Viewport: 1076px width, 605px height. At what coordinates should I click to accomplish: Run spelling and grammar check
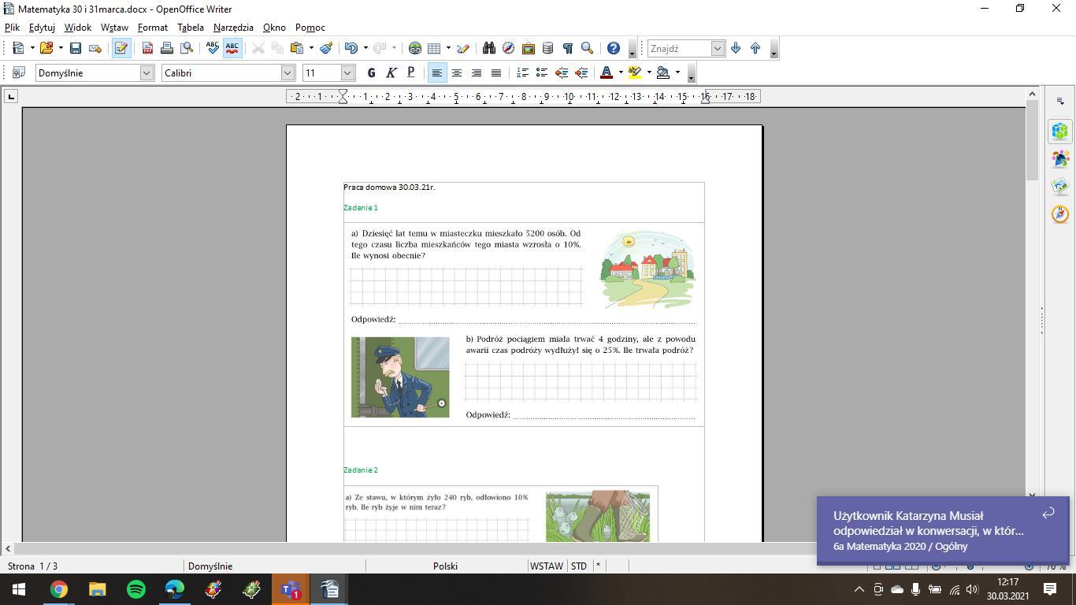[213, 48]
